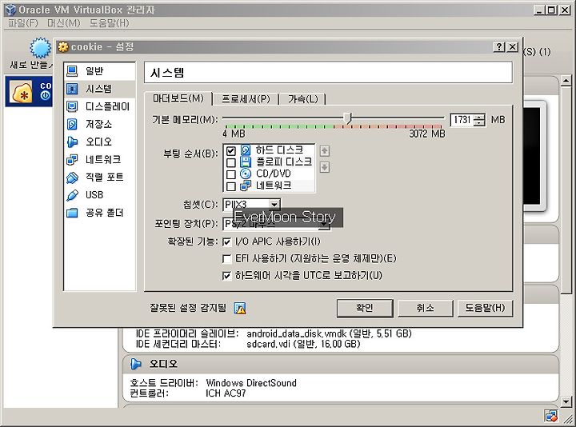
Task: Move boot item down with arrow
Action: [x=324, y=167]
